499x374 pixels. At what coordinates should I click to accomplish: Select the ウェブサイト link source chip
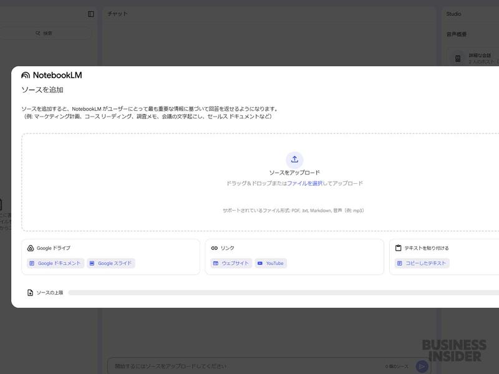click(231, 263)
